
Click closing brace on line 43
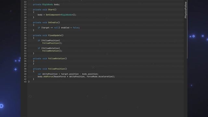[x=29, y=82]
